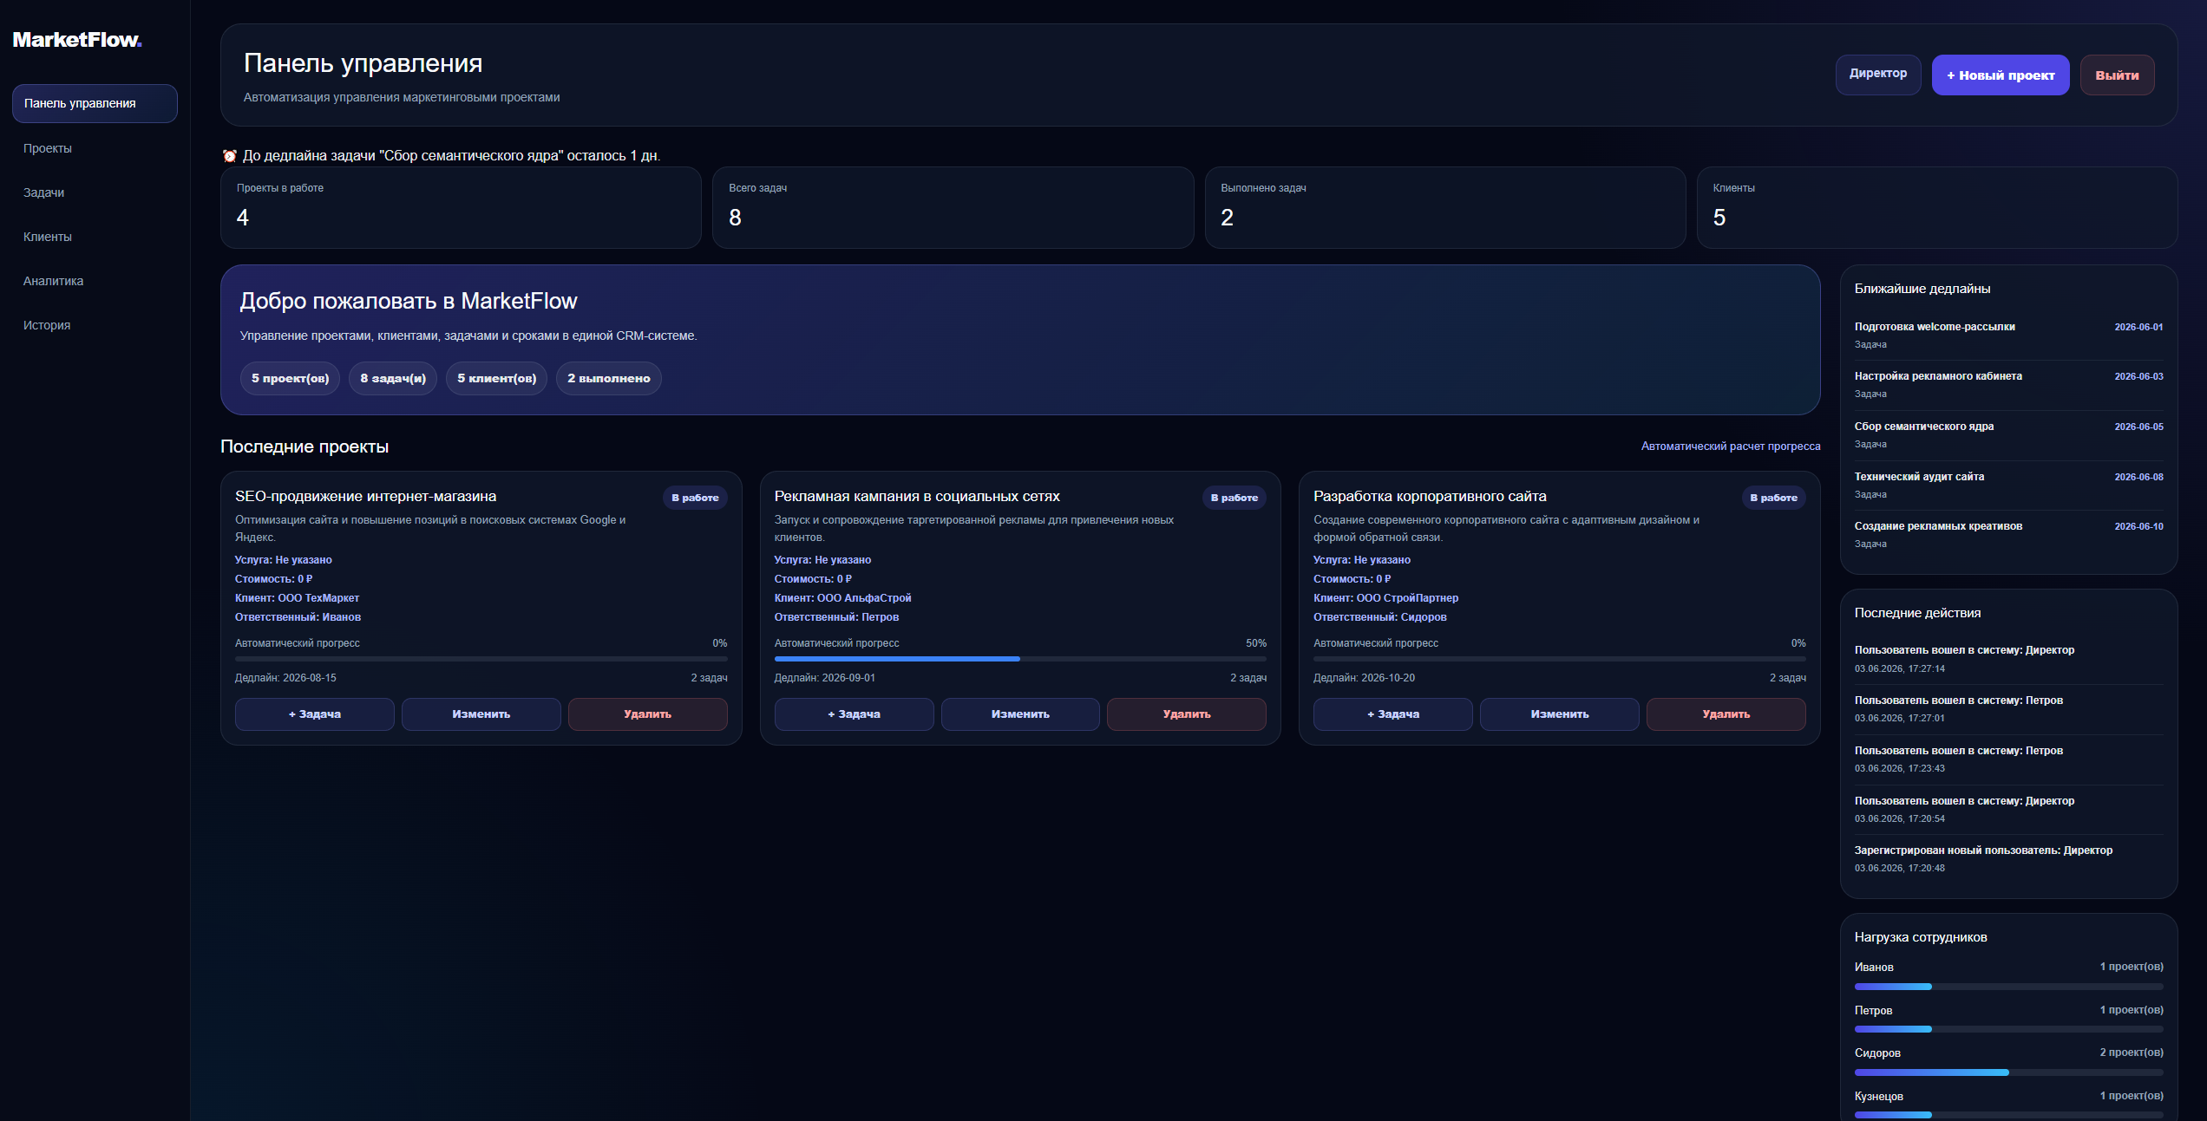Open Панель управления in sidebar
The height and width of the screenshot is (1121, 2207).
pyautogui.click(x=95, y=103)
